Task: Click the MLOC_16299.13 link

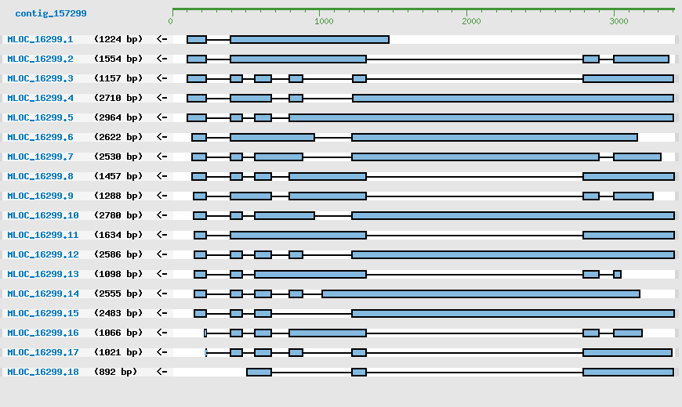Action: tap(43, 274)
